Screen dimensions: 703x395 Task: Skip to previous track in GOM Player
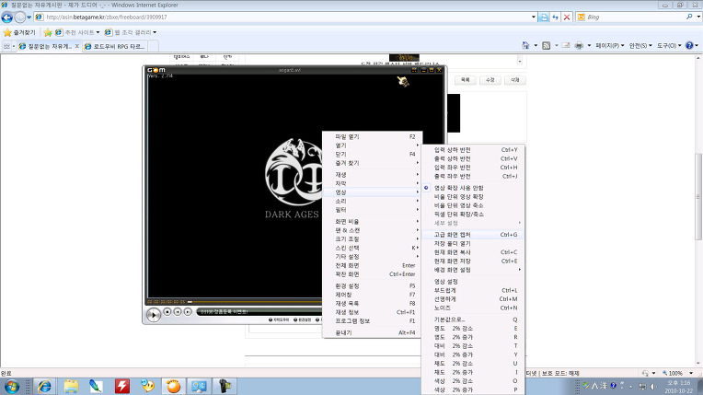click(178, 311)
